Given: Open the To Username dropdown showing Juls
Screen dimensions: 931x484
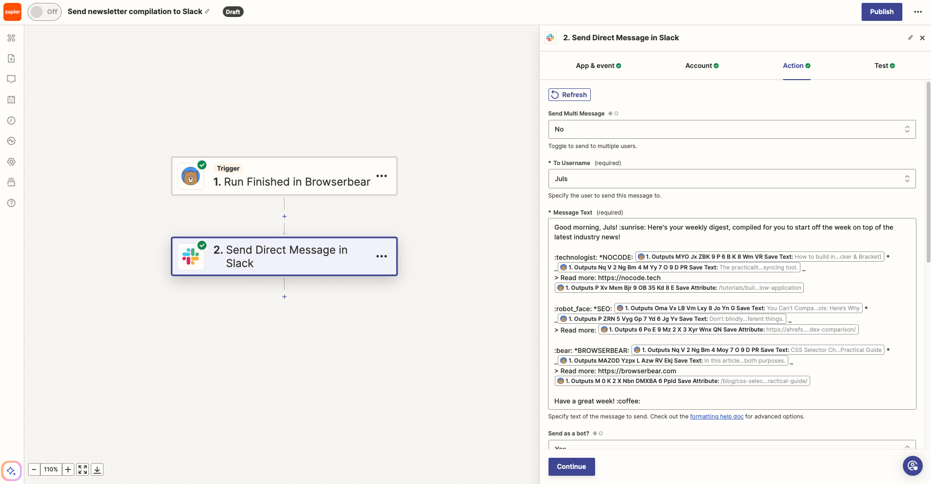Looking at the screenshot, I should point(731,179).
